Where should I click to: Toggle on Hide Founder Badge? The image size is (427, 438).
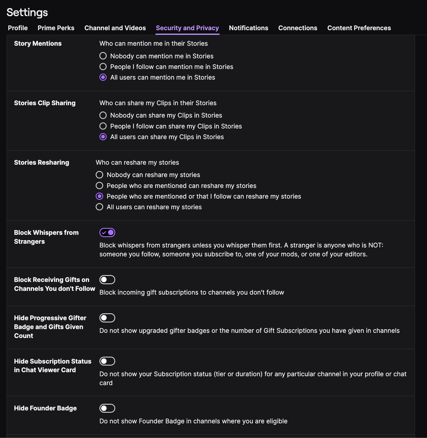point(107,408)
